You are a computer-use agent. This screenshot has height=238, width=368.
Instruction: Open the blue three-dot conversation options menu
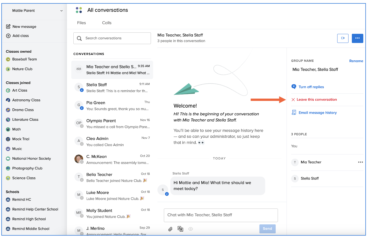pos(357,38)
